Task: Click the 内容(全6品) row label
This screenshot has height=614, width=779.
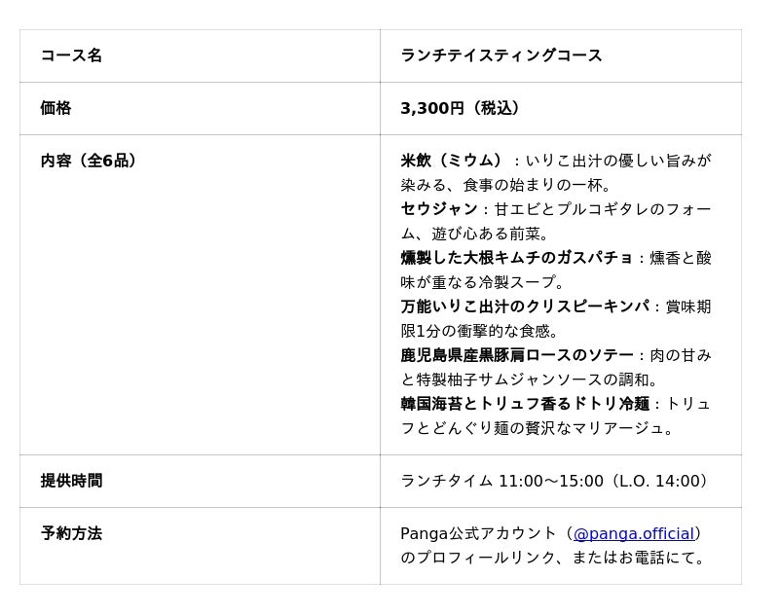Action: pos(89,161)
